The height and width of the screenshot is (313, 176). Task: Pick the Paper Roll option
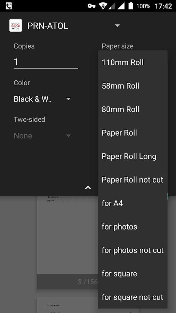[133, 133]
